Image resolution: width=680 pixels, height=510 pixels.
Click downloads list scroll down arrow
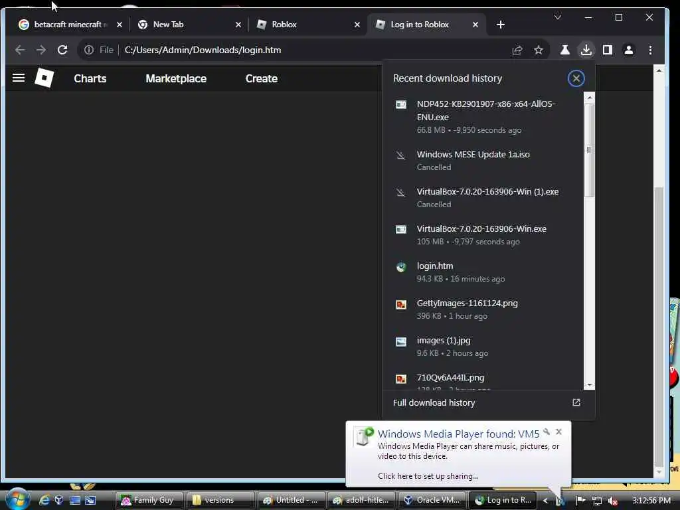click(589, 384)
